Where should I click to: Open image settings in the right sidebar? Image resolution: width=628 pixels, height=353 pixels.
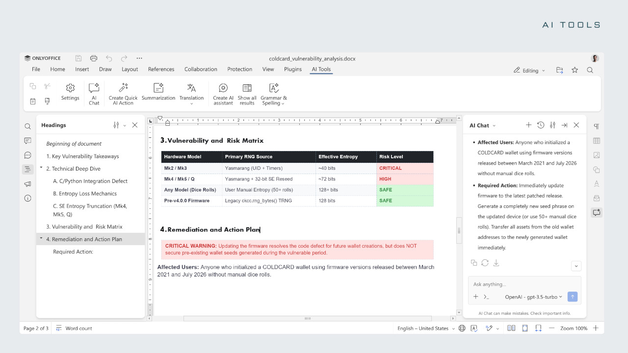point(597,155)
